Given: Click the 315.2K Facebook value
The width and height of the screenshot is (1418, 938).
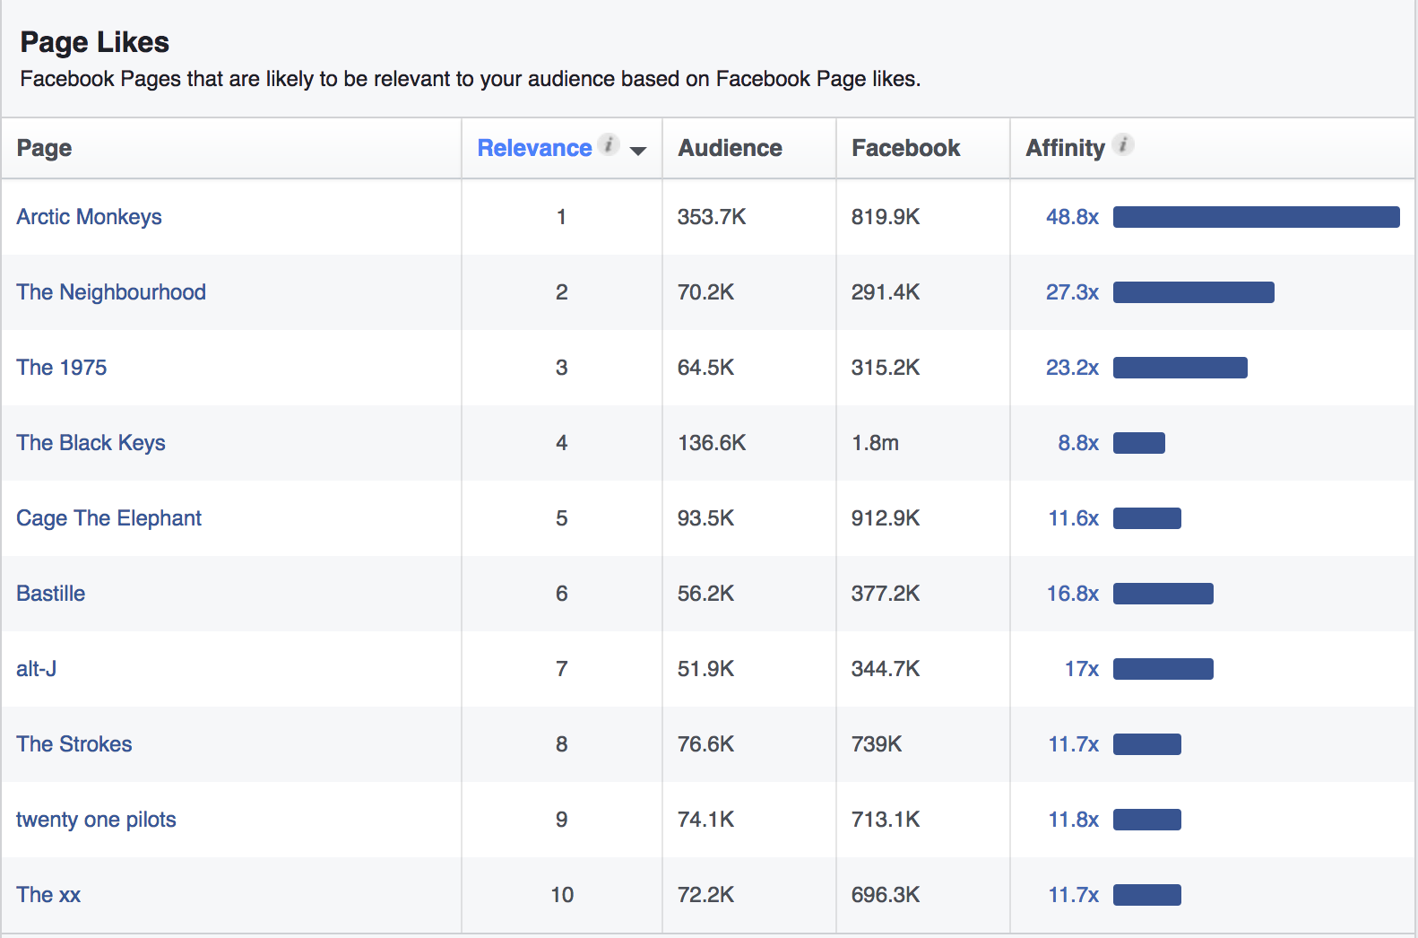Looking at the screenshot, I should pyautogui.click(x=886, y=368).
